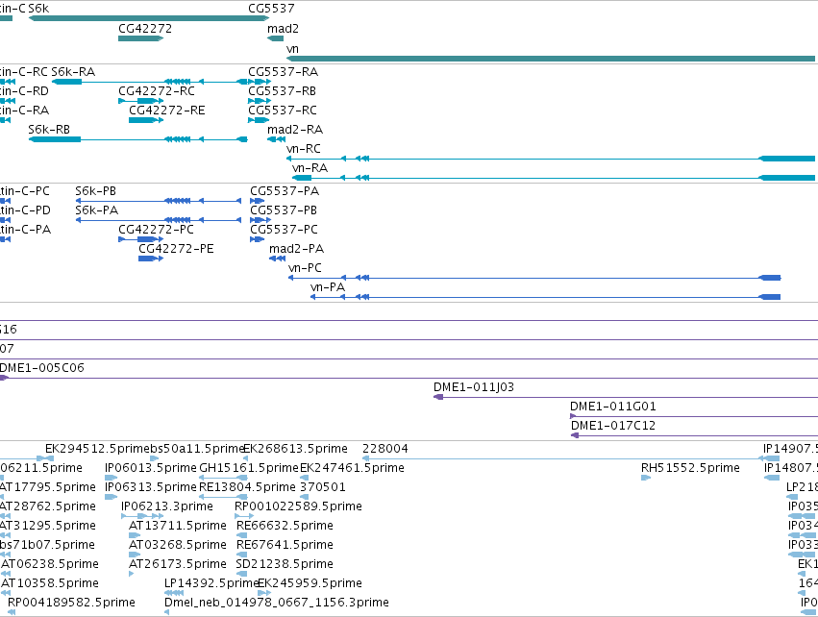Screen dimensions: 818x617
Task: Open transcript CG42272-RE
Action: point(146,120)
